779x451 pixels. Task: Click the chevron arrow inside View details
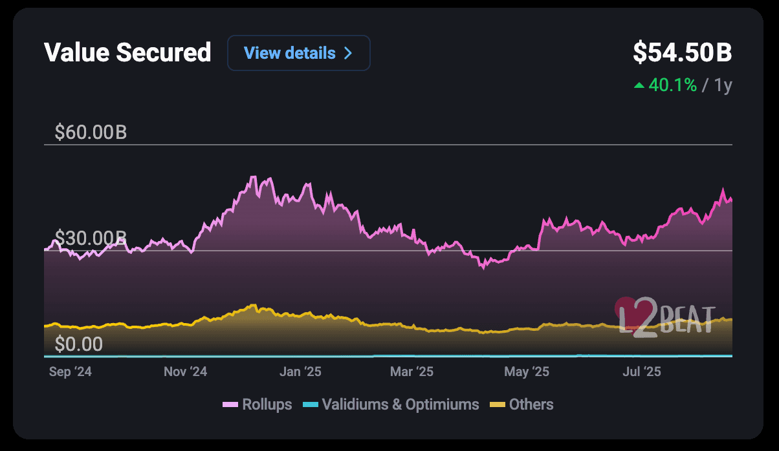[348, 53]
